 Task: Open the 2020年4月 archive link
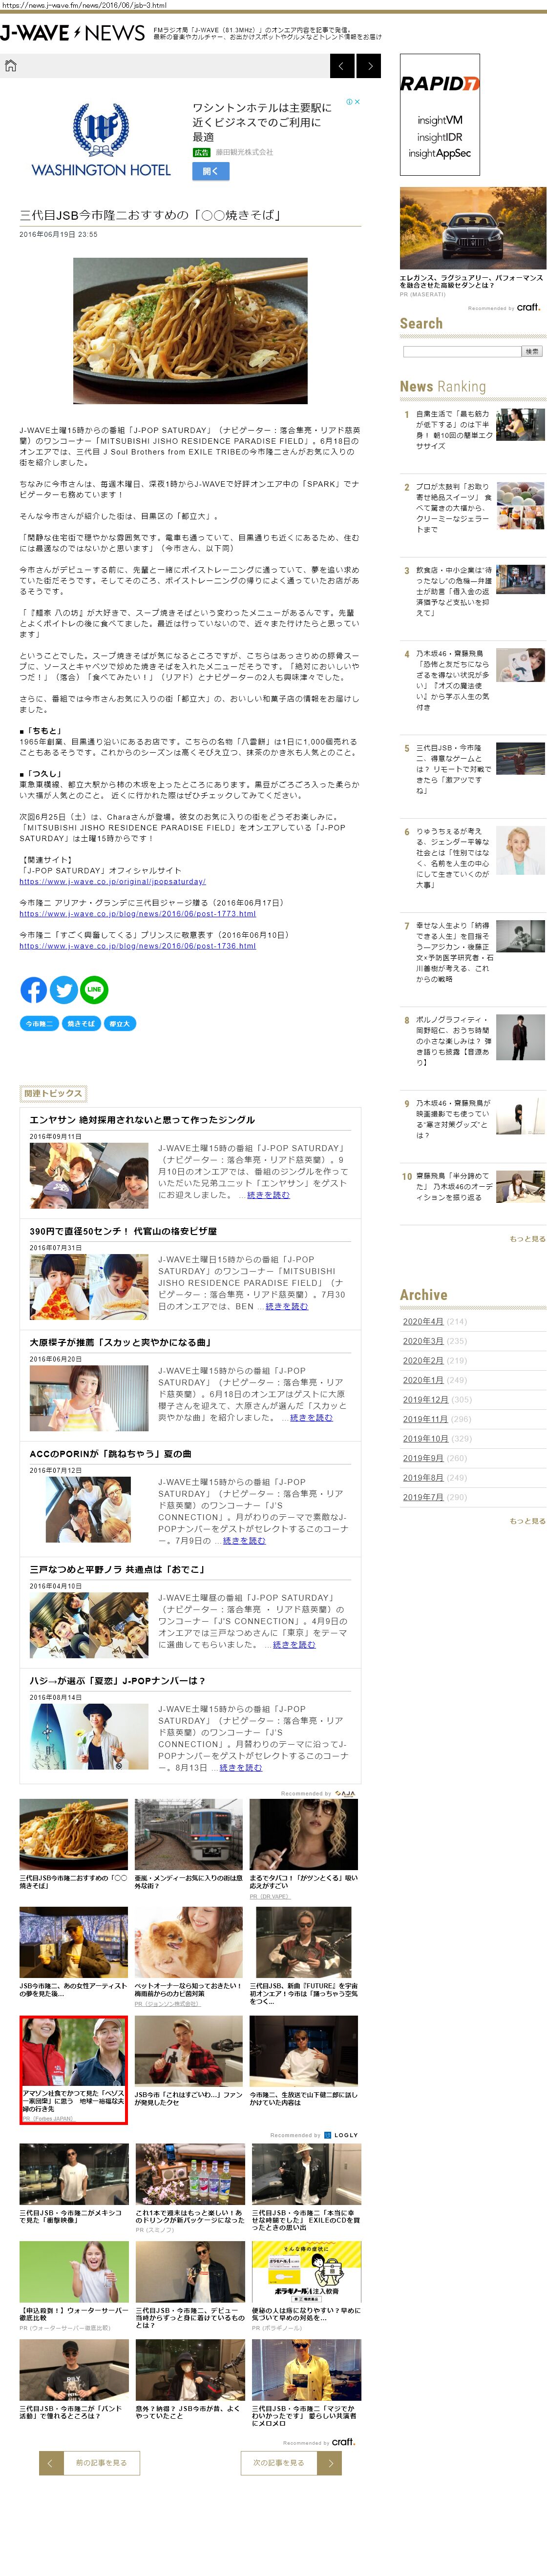pyautogui.click(x=422, y=1321)
